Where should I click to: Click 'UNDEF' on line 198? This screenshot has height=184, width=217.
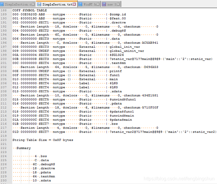[x=44, y=51]
